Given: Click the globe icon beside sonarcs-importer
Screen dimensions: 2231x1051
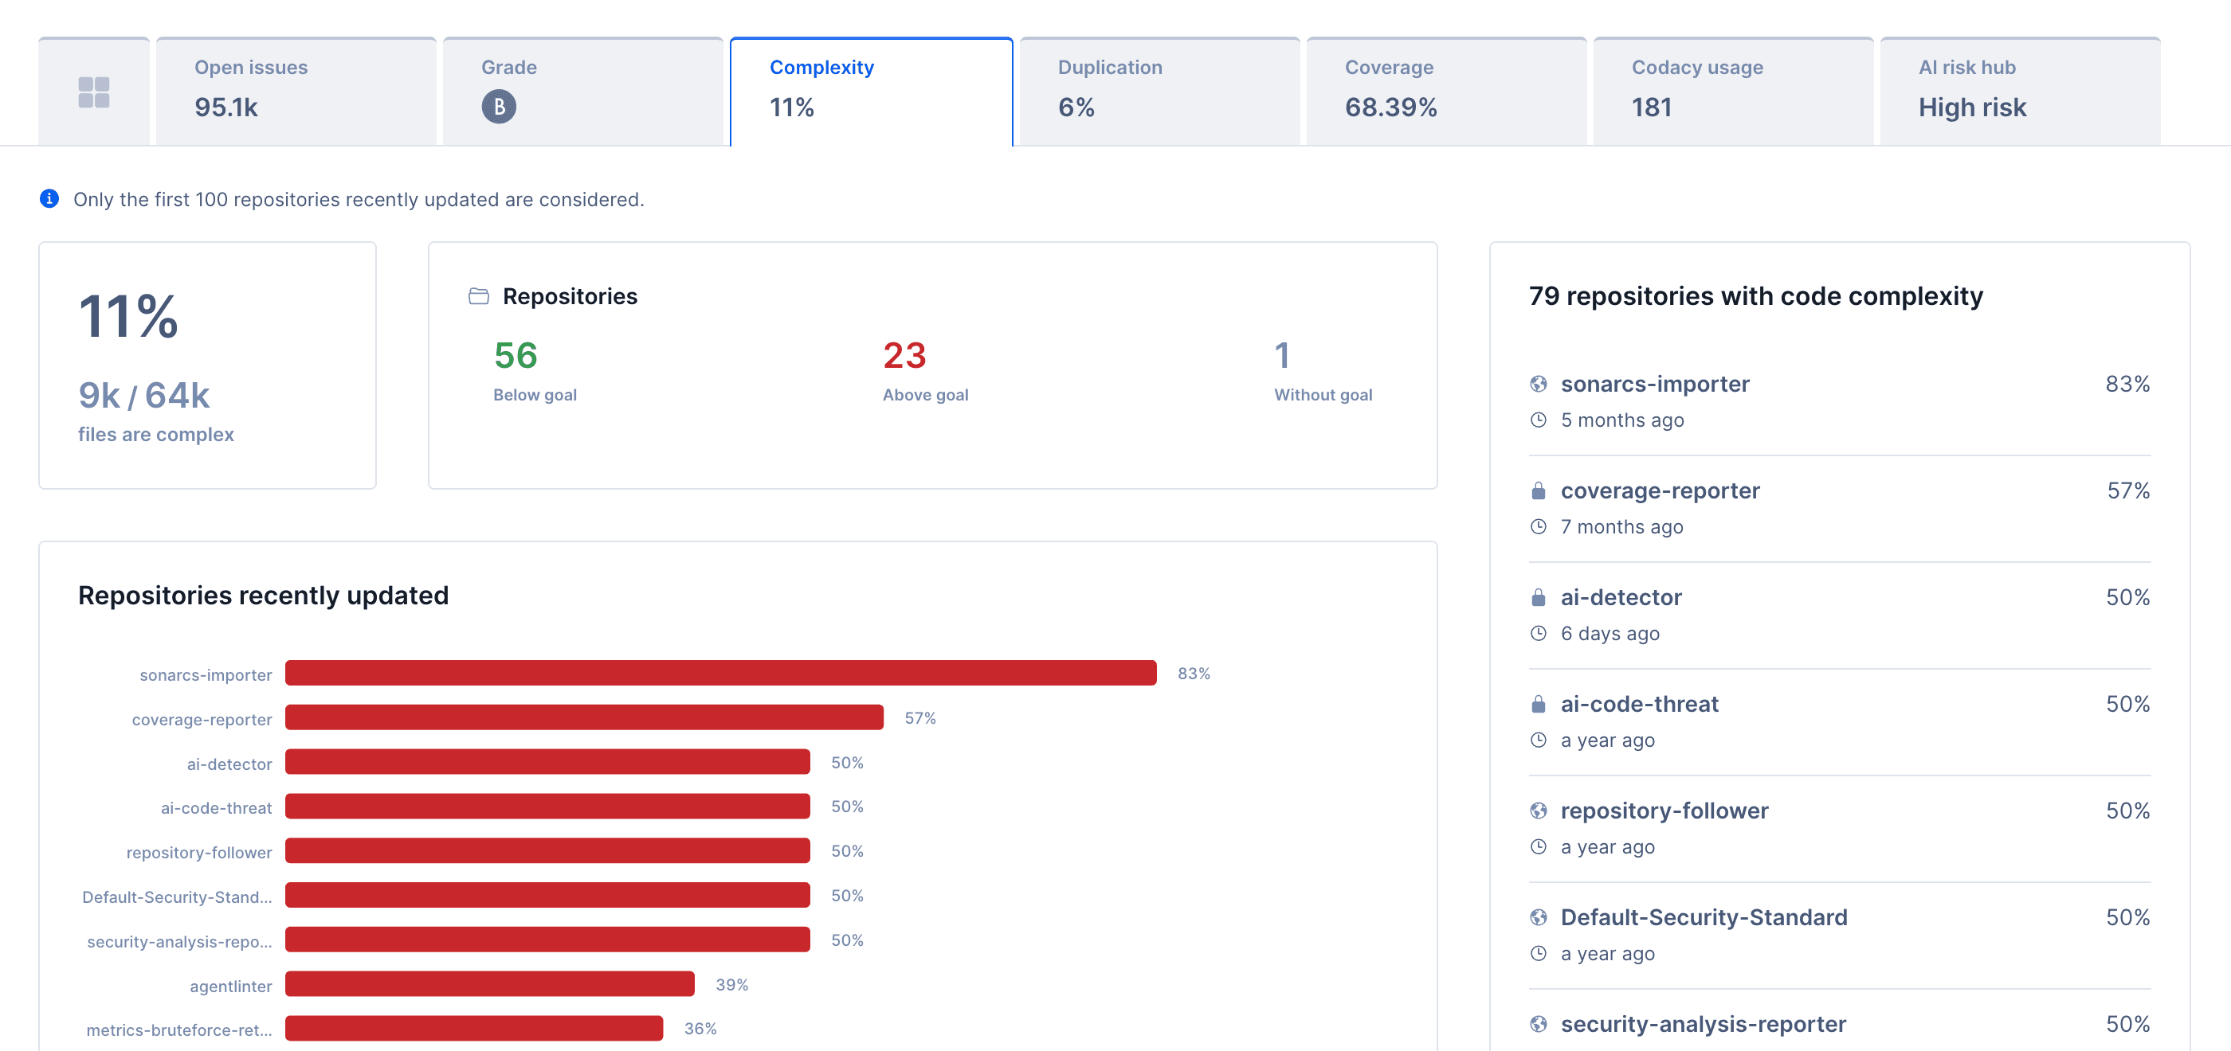Looking at the screenshot, I should 1538,384.
